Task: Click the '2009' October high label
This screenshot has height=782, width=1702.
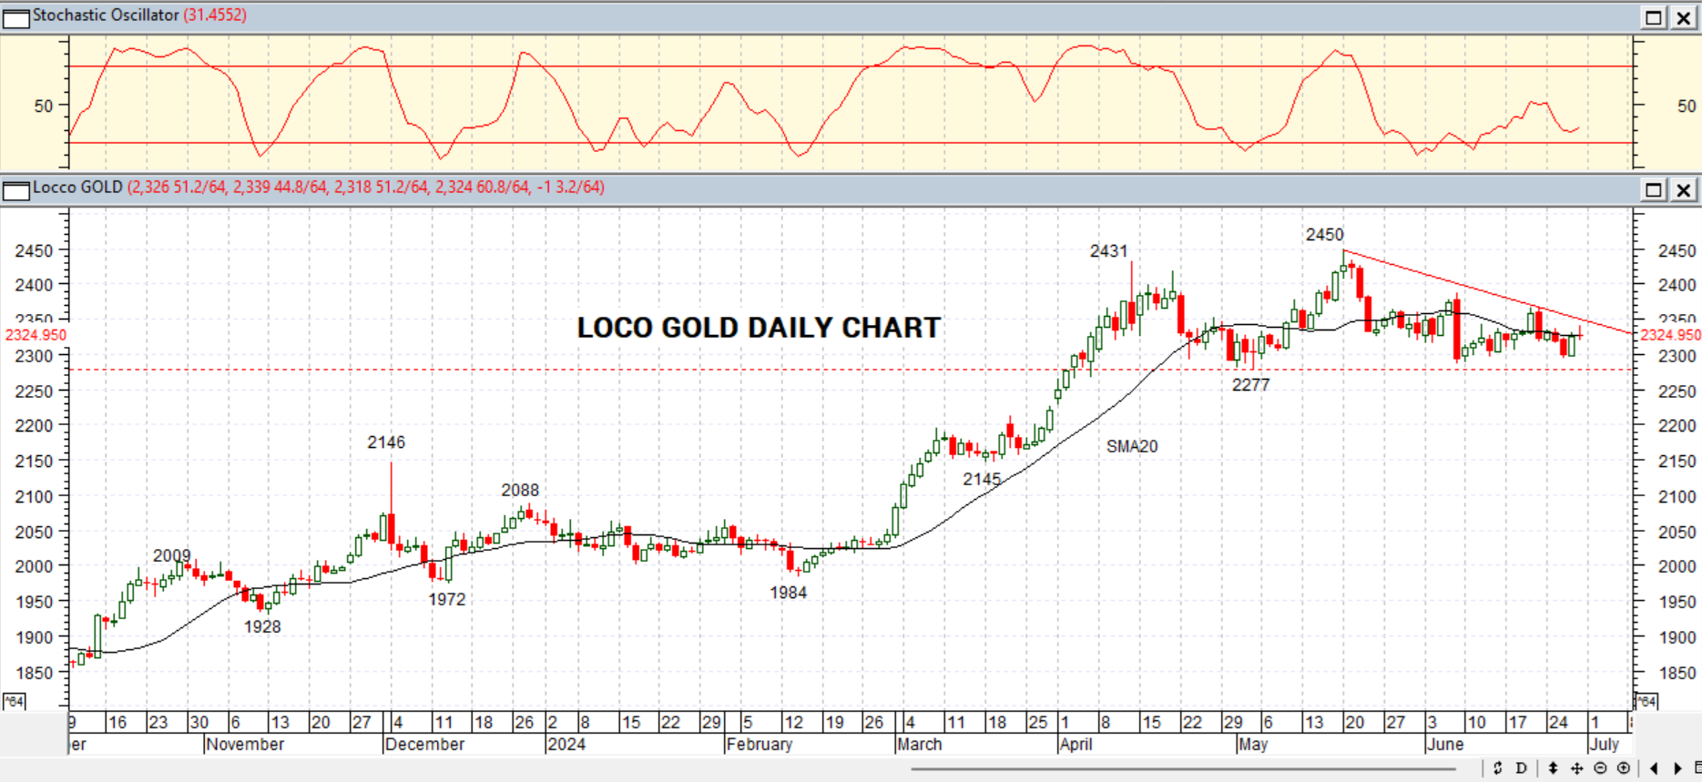Action: [171, 555]
